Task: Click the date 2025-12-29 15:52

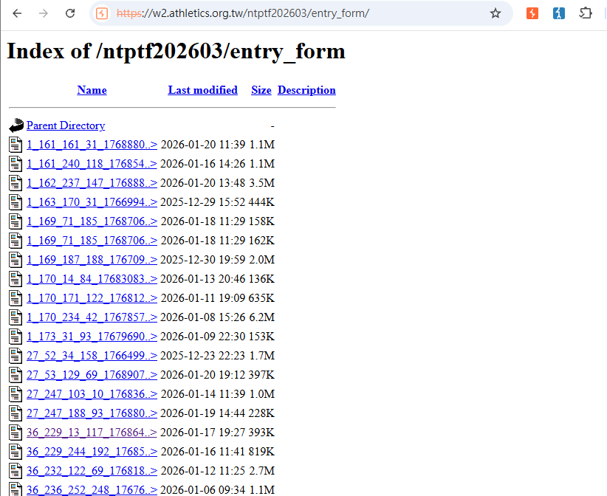Action: [202, 202]
